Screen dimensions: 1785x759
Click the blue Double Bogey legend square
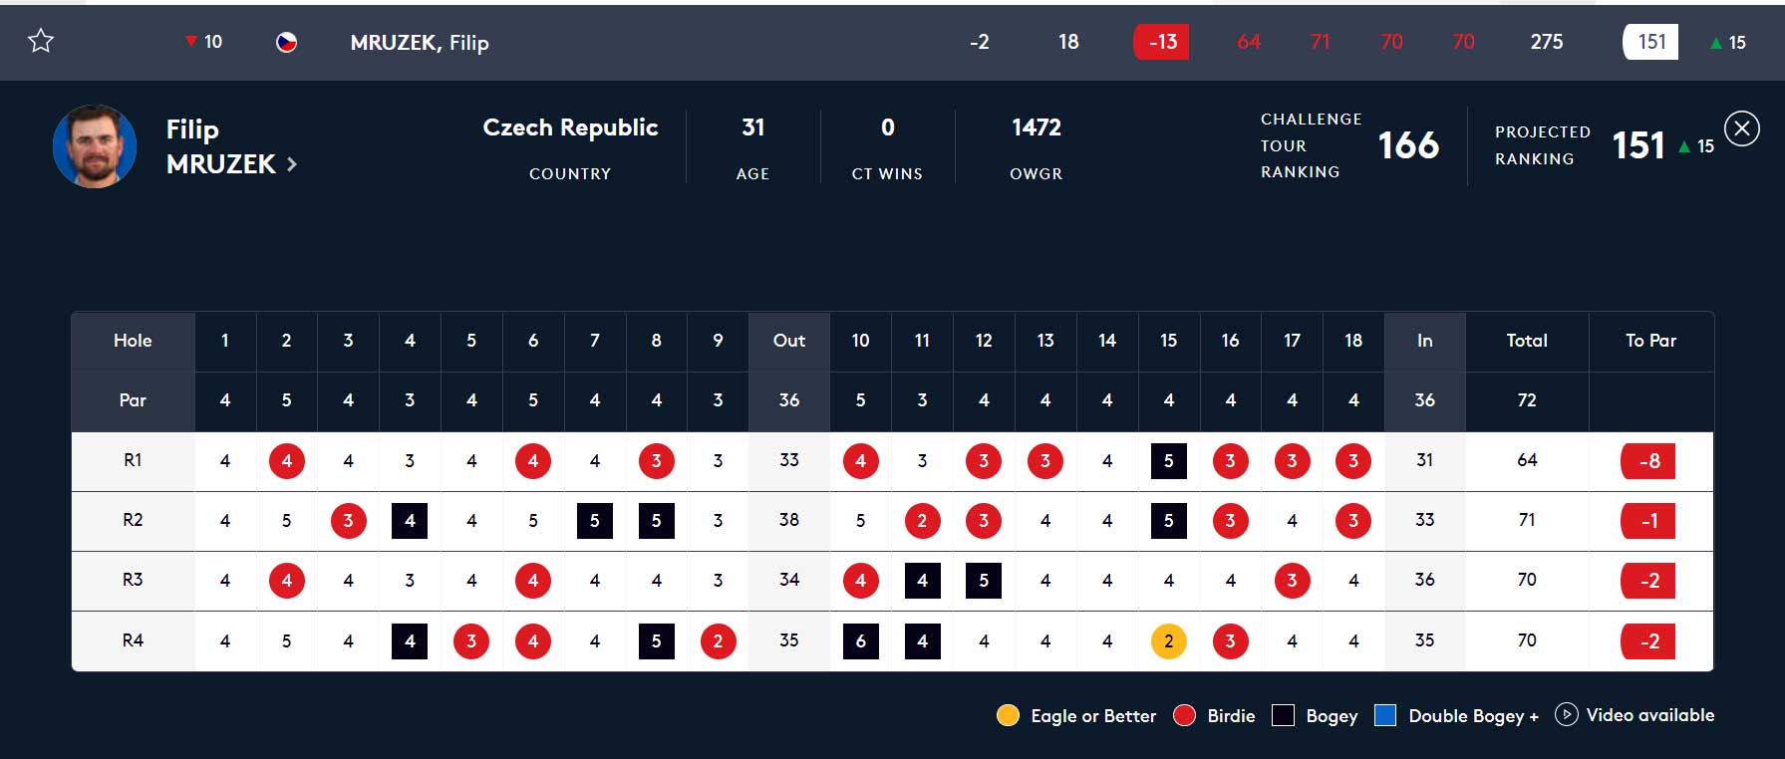tap(1384, 715)
